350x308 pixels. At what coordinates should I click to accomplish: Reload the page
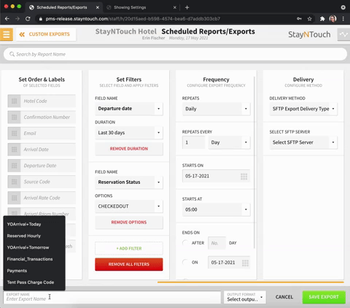(28, 19)
